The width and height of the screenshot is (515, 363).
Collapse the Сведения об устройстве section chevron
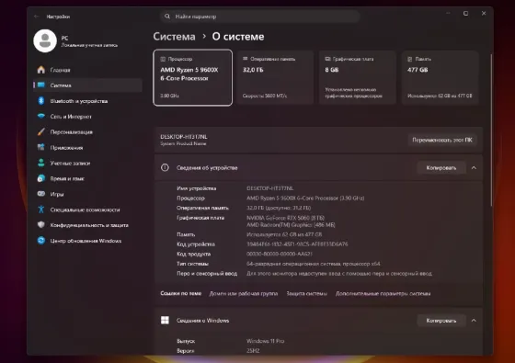pyautogui.click(x=474, y=167)
